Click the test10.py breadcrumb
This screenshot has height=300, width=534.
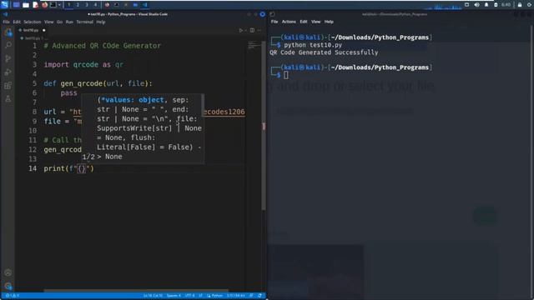pos(32,38)
